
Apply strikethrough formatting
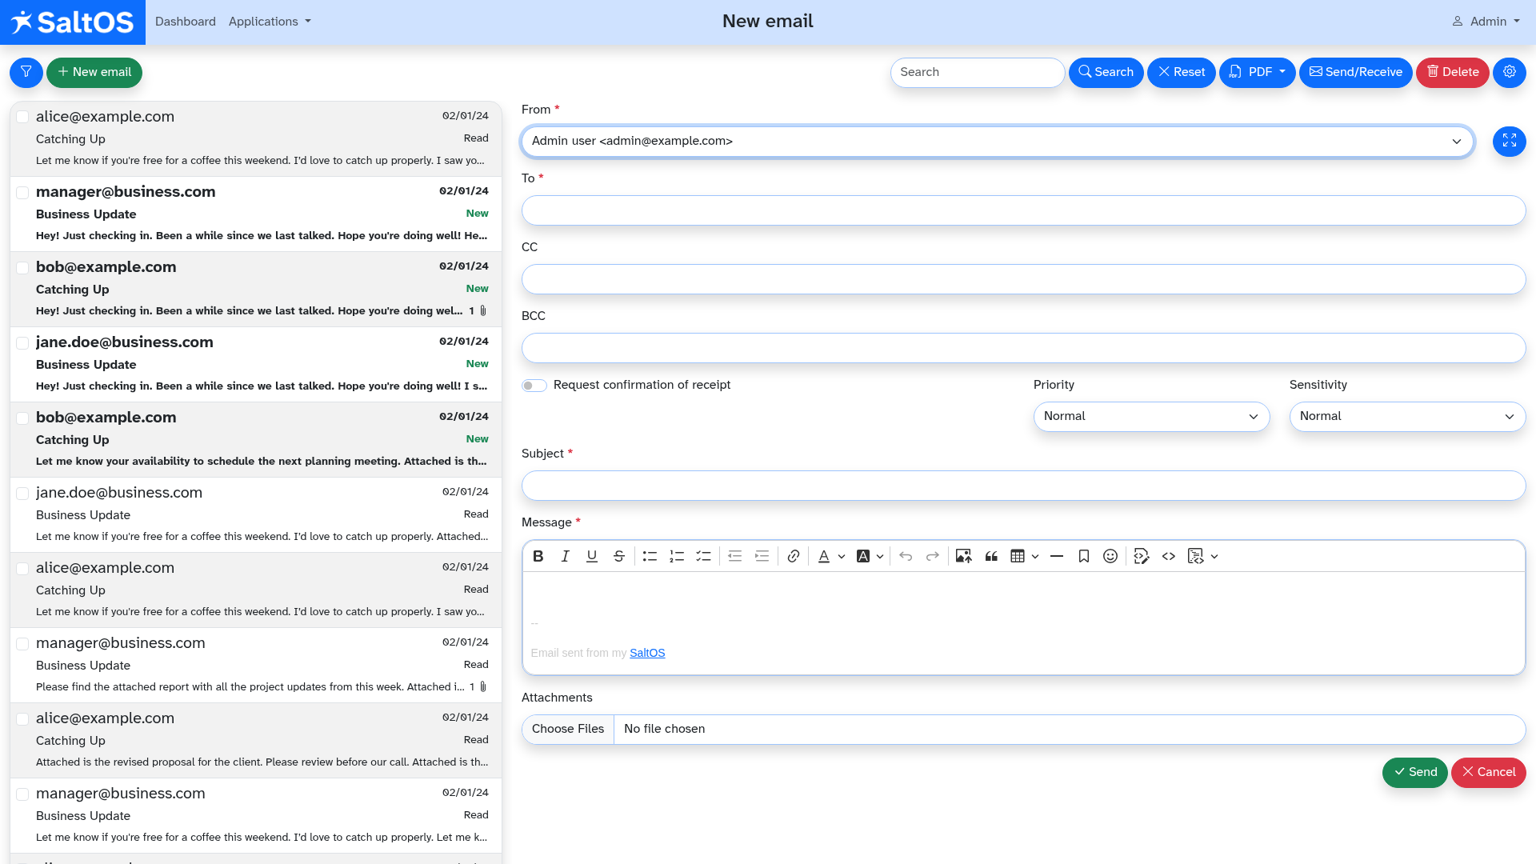coord(618,557)
